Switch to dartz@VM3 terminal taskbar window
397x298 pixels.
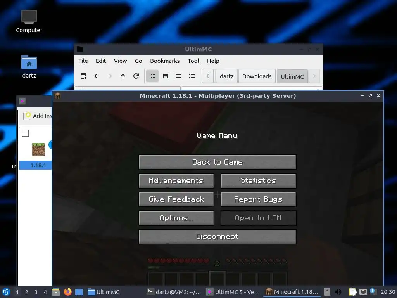(x=174, y=292)
